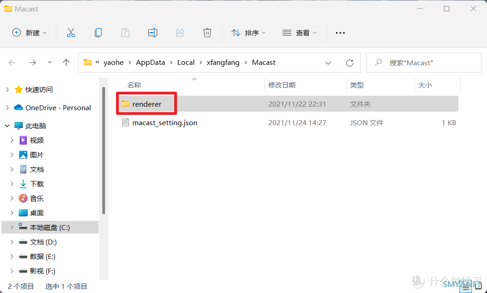The image size is (487, 293).
Task: Open Downloads (下载) in sidebar
Action: pyautogui.click(x=37, y=184)
